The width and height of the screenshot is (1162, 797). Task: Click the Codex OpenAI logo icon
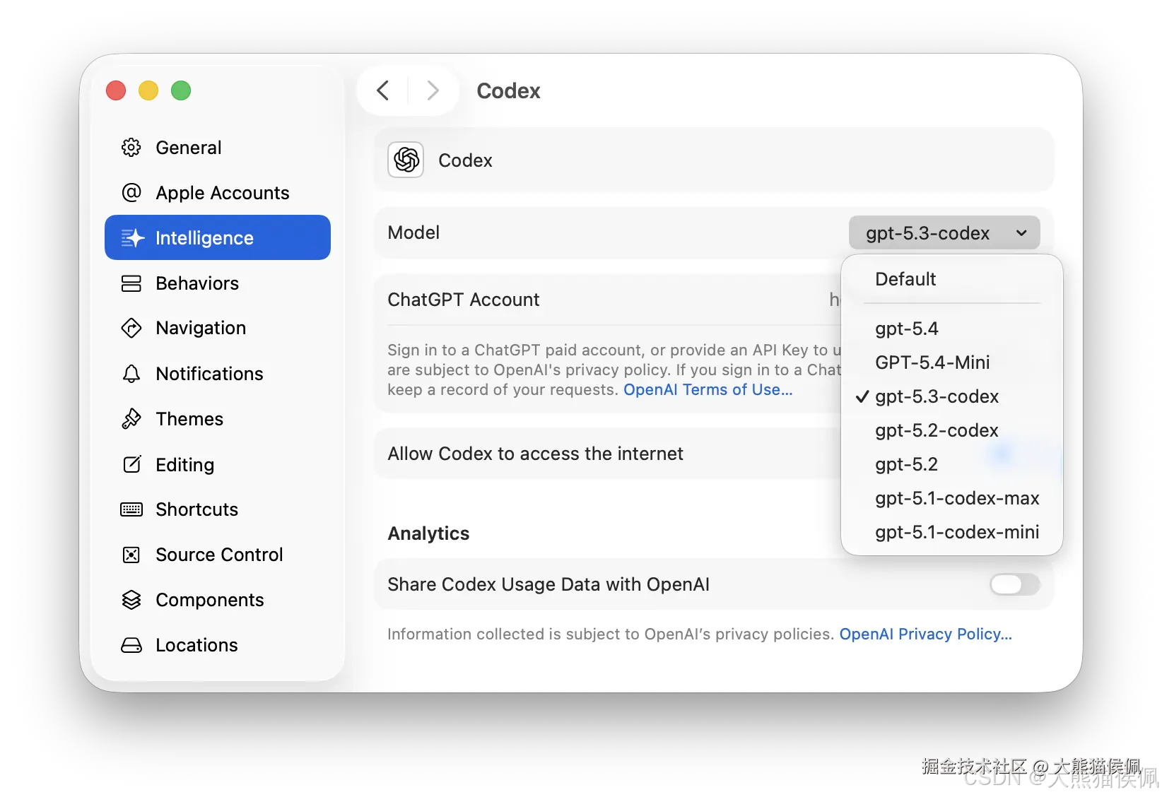coord(406,160)
